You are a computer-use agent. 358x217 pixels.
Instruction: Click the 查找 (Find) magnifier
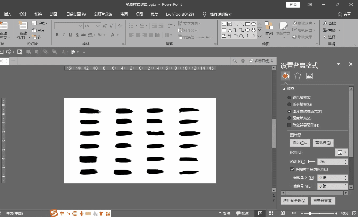329,23
